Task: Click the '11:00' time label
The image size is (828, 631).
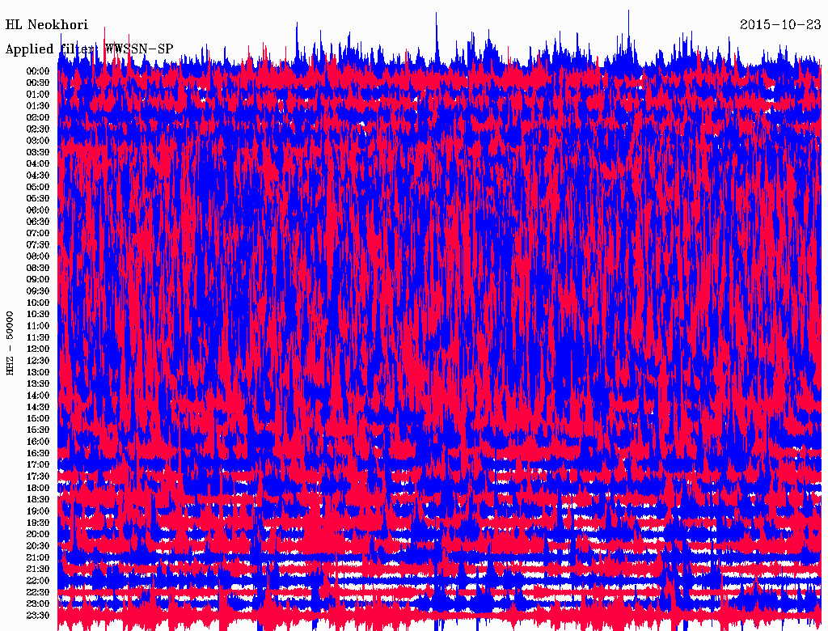Action: coord(38,326)
